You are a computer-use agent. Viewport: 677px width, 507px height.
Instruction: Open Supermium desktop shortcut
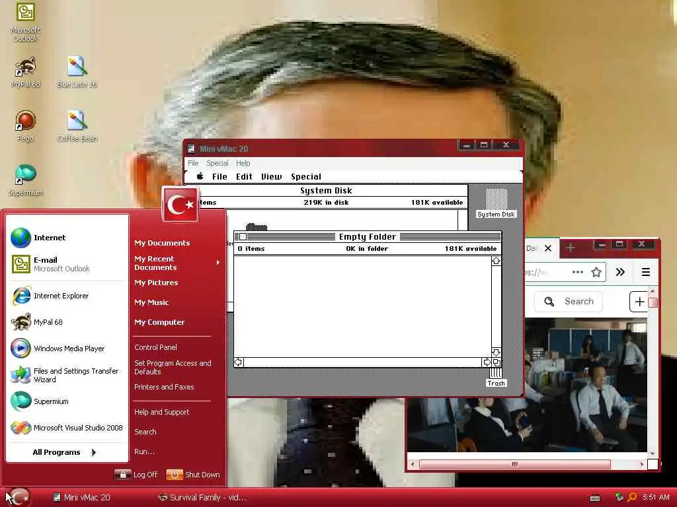[x=25, y=180]
